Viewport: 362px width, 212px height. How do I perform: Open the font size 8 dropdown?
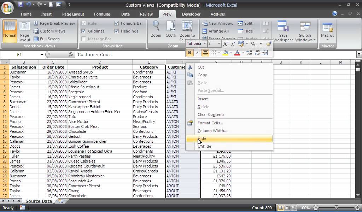(219, 43)
